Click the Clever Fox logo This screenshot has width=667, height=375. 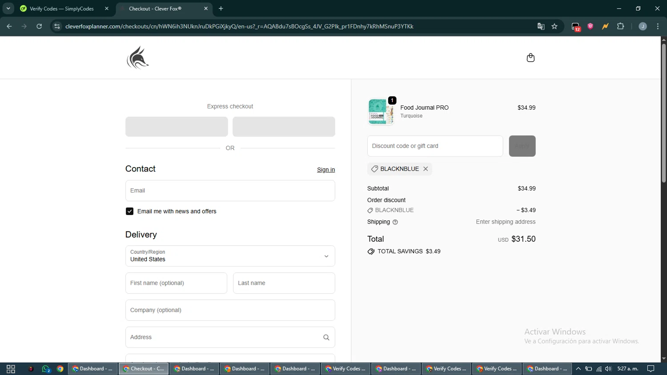[x=138, y=58]
